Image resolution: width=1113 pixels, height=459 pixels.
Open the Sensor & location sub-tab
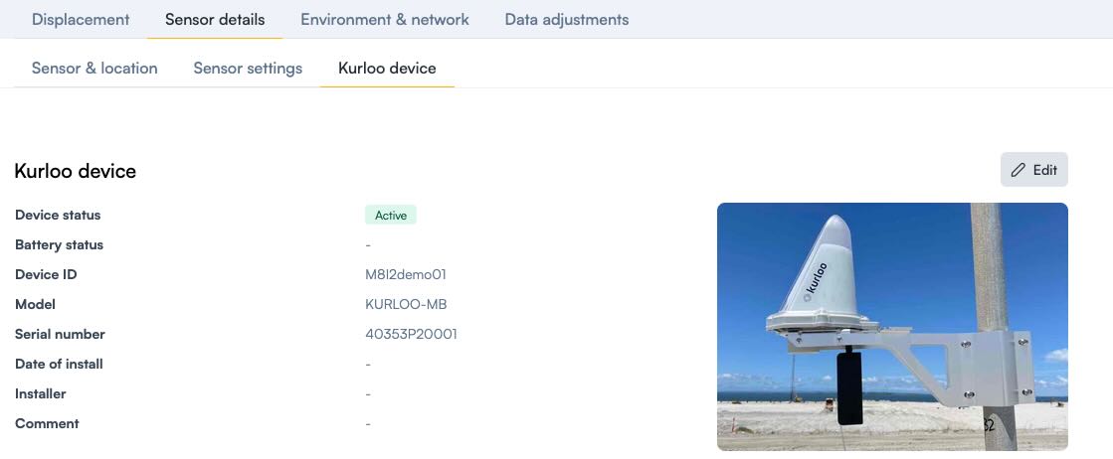pos(94,68)
